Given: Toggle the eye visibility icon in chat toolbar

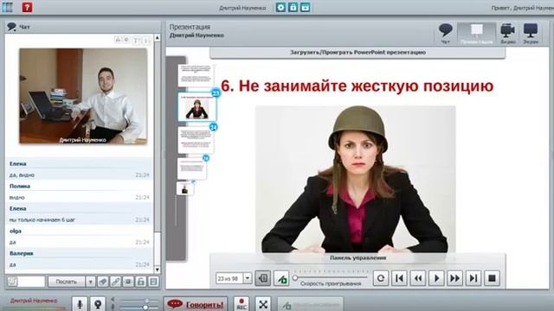Looking at the screenshot, I should point(128,282).
